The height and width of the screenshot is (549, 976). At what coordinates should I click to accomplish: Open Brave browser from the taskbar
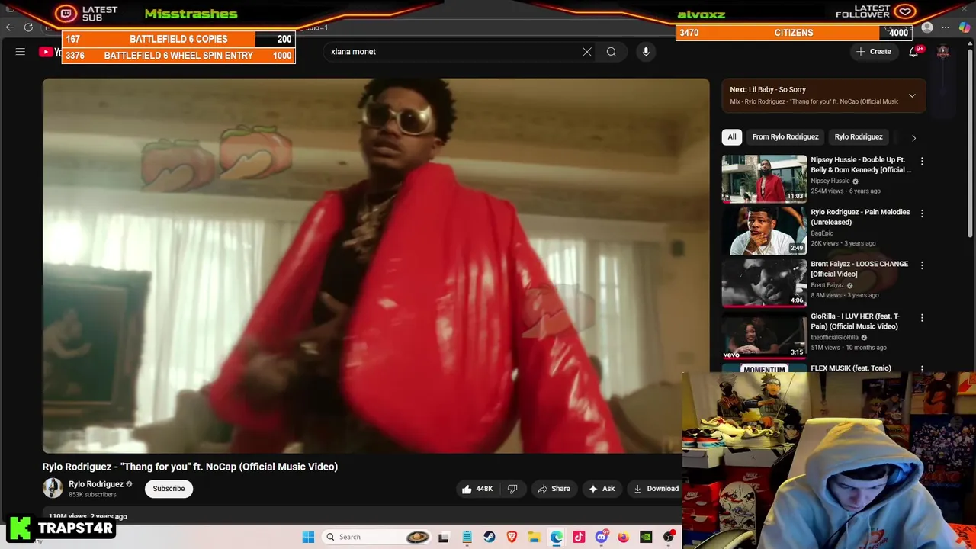pyautogui.click(x=512, y=537)
